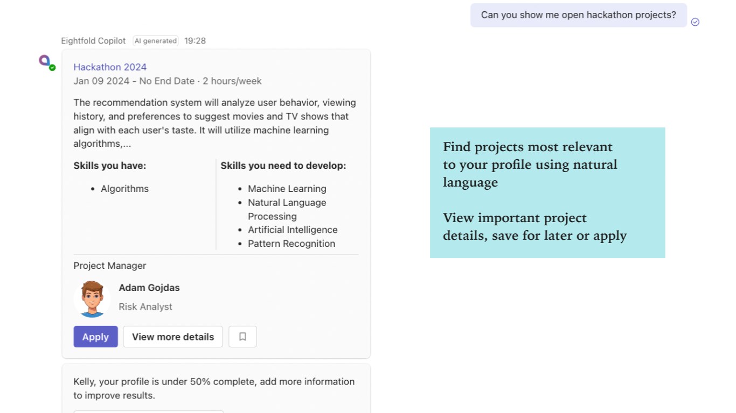Click the Natural Language Processing skill

287,209
